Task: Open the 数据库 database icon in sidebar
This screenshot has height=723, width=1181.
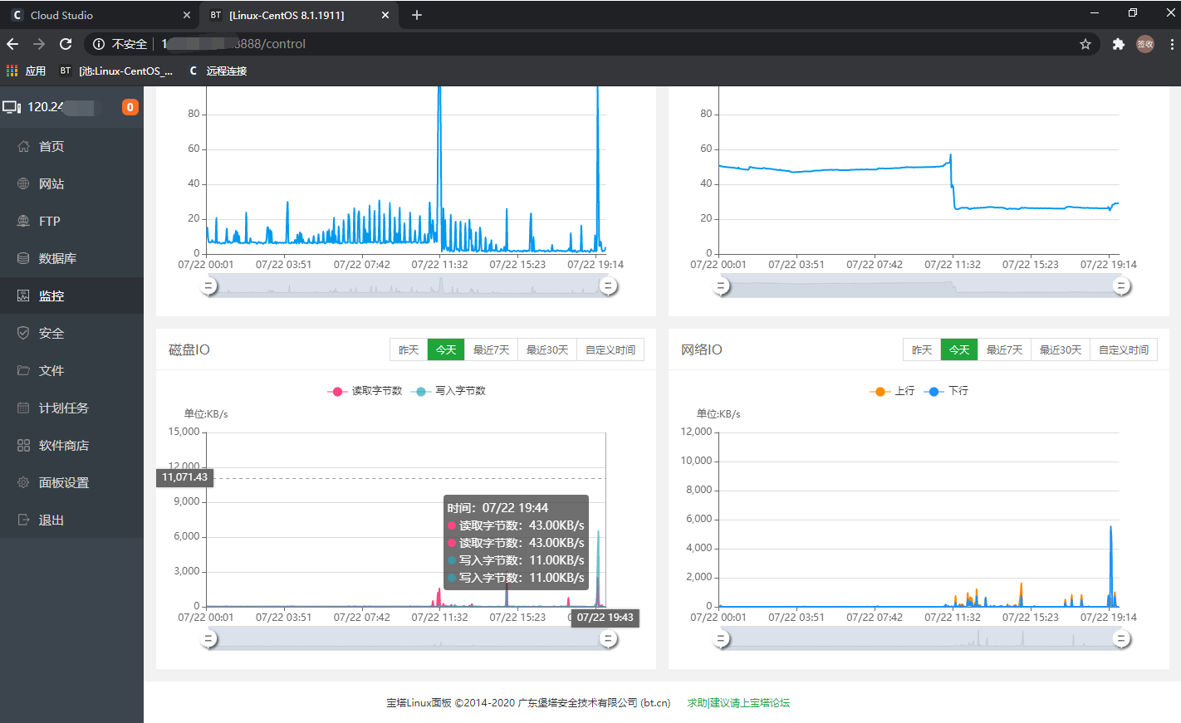Action: click(x=23, y=258)
